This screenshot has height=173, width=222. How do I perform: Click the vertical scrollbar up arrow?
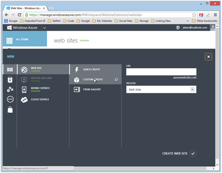tap(217, 26)
